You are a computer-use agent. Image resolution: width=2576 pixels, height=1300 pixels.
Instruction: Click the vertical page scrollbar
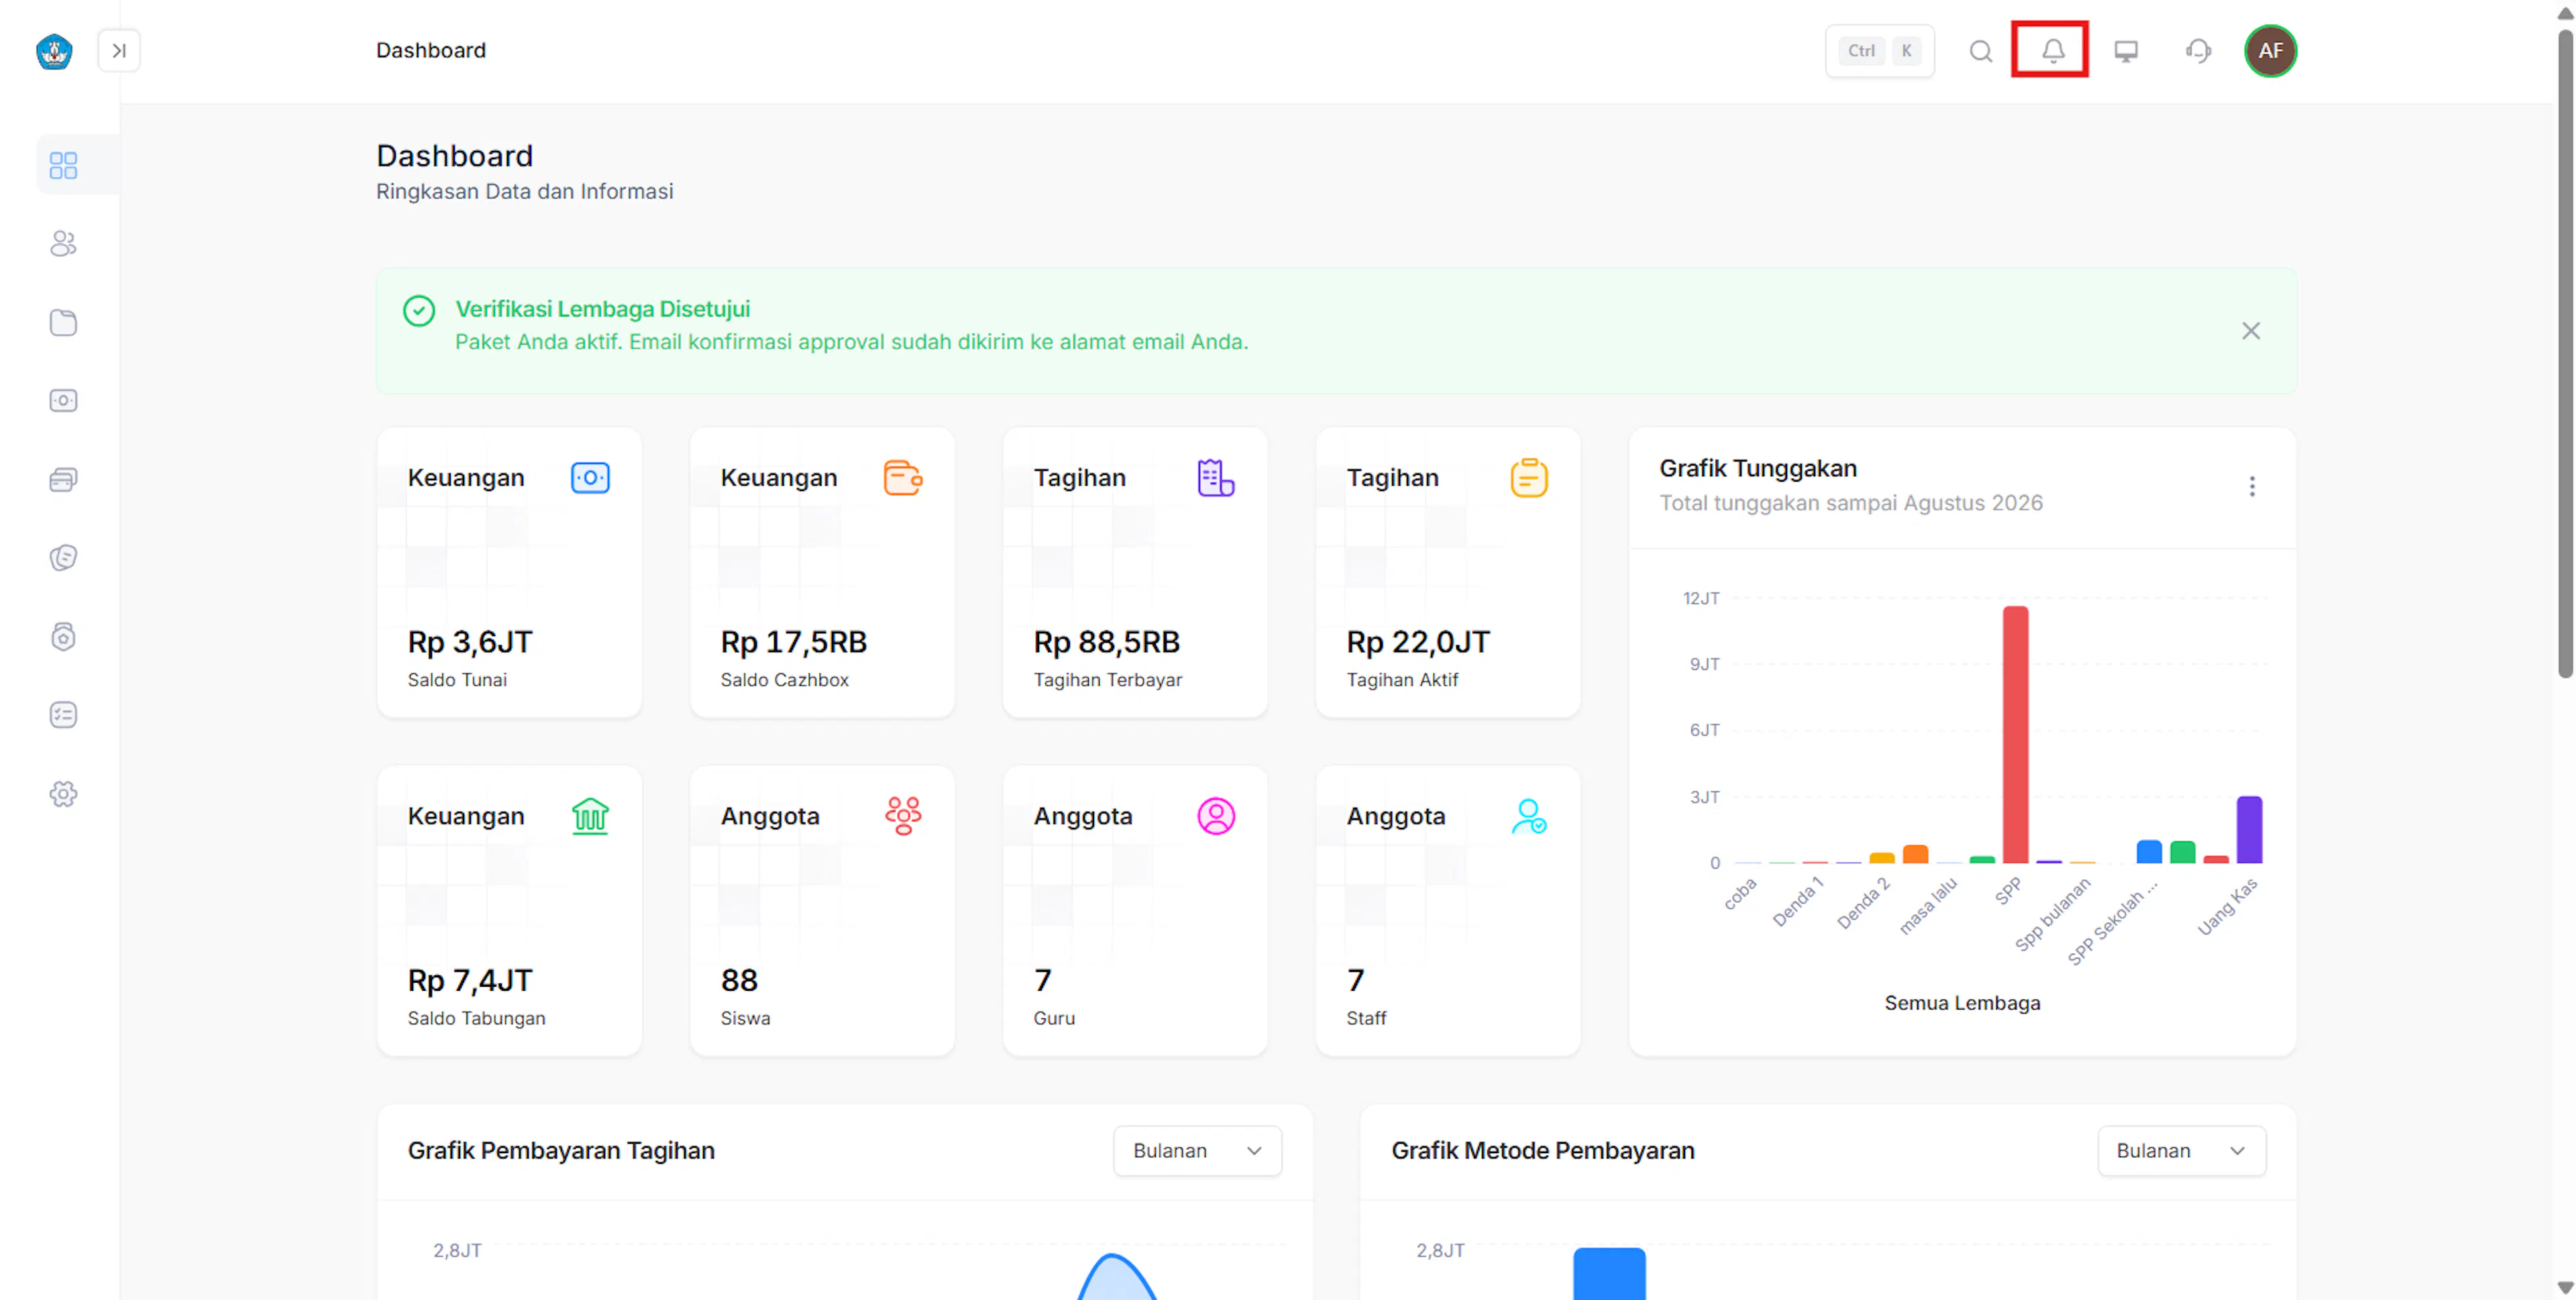point(2565,355)
